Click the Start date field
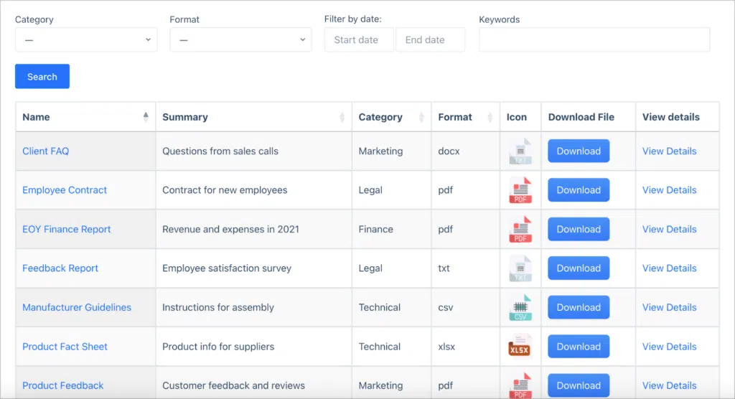The width and height of the screenshot is (735, 399). (358, 40)
